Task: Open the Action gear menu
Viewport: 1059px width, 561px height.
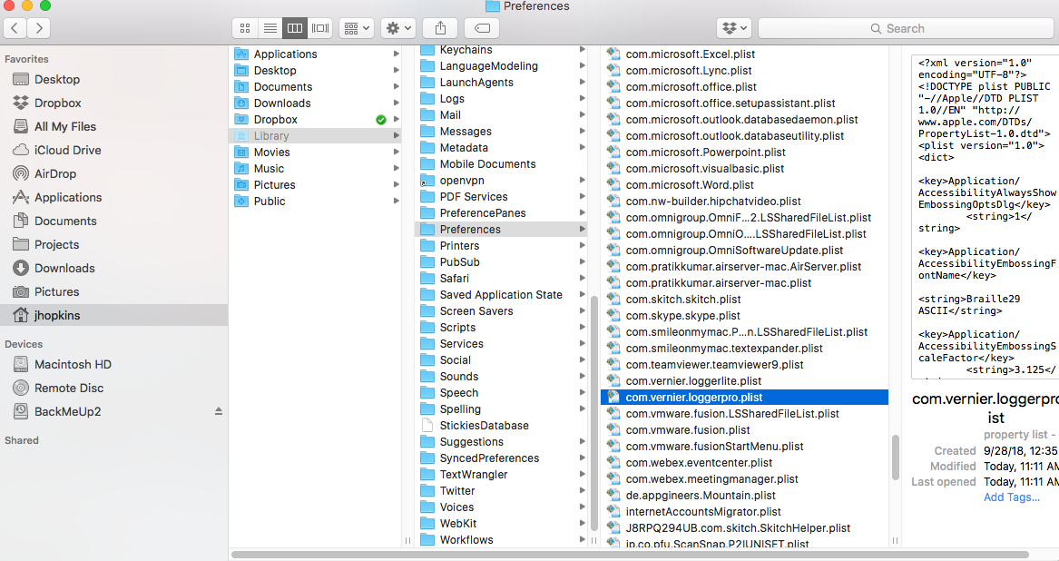Action: 397,28
